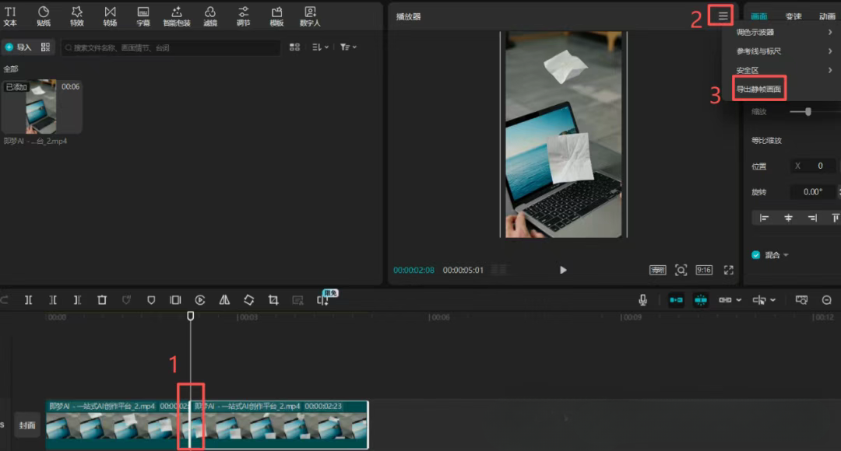The height and width of the screenshot is (451, 841).
Task: Toggle auto snapping in timeline toolbar
Action: click(701, 299)
